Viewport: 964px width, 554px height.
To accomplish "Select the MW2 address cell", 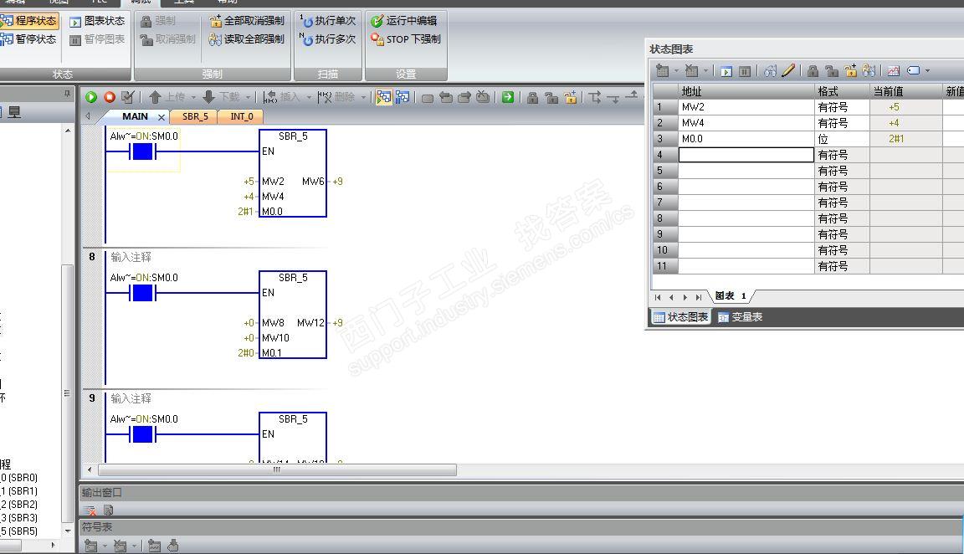I will (x=746, y=107).
